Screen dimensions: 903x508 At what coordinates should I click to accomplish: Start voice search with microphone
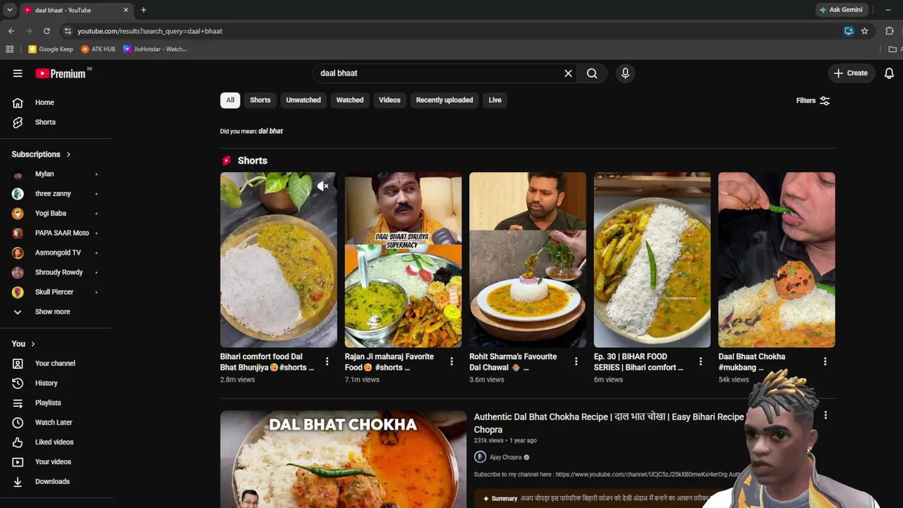tap(625, 73)
